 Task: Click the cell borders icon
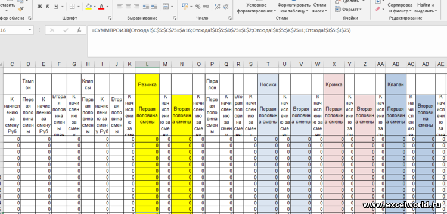point(72,7)
